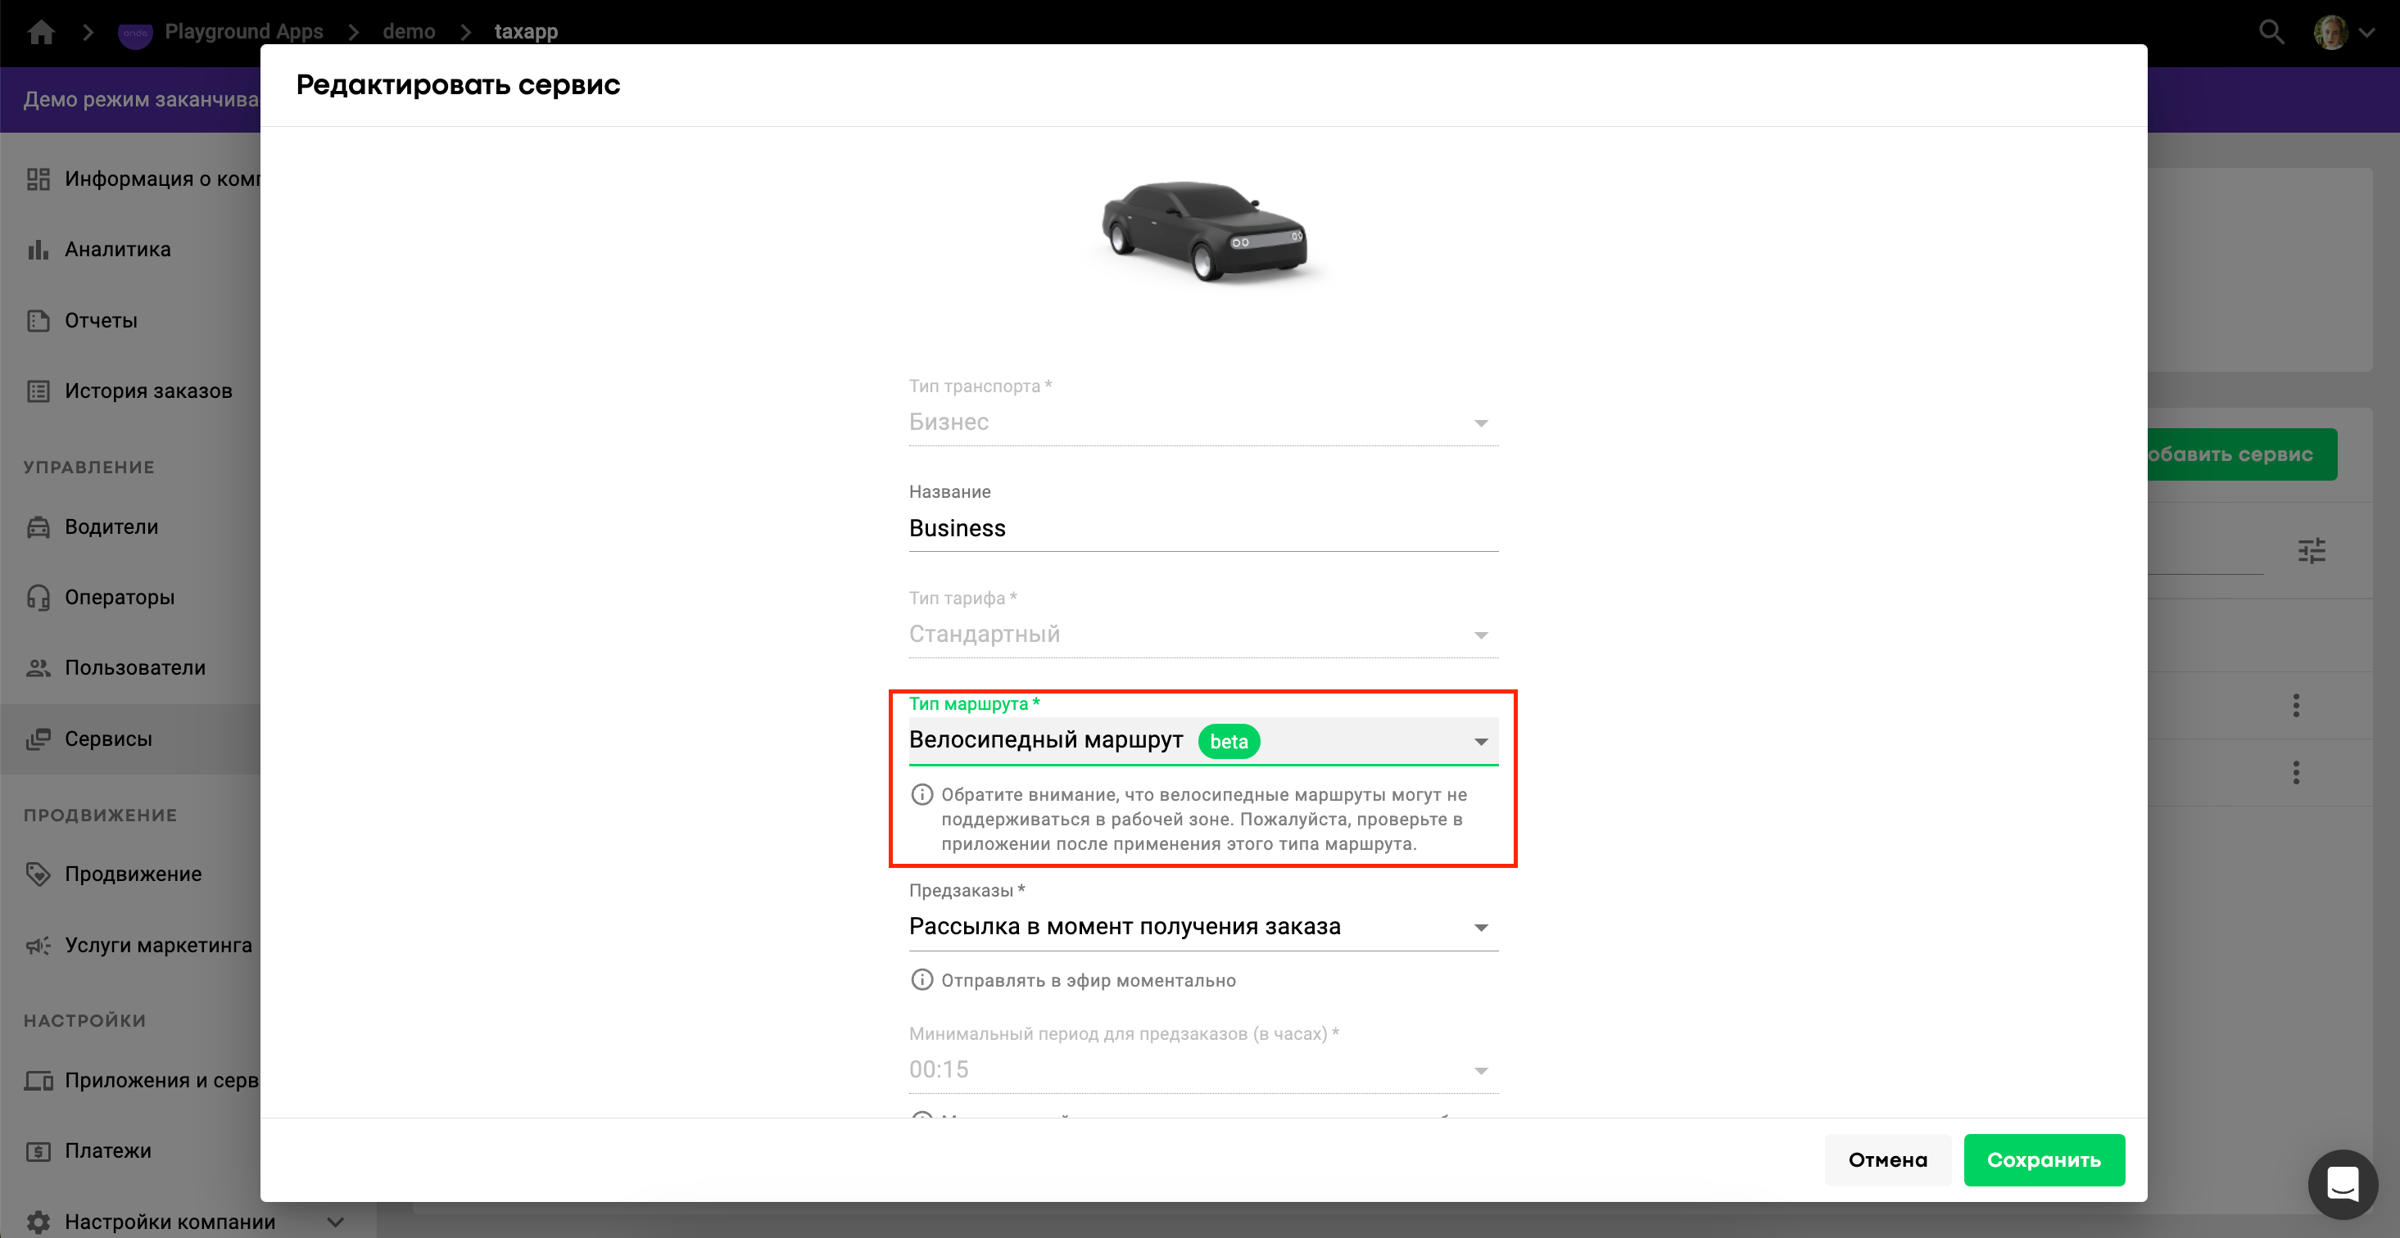Click the home icon in breadcrumb
This screenshot has height=1238, width=2400.
pos(41,32)
